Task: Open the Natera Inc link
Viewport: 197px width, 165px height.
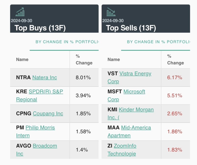Action: [x=45, y=77]
